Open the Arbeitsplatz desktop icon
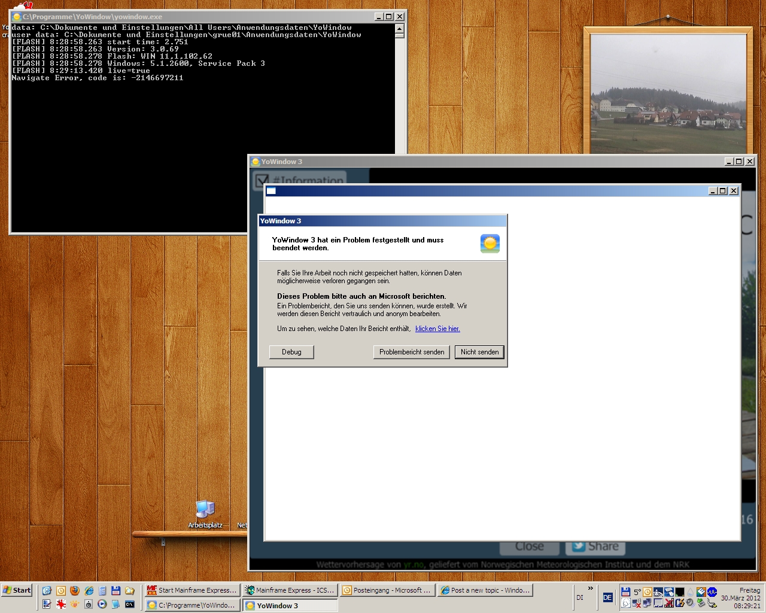The image size is (766, 613). coord(205,511)
